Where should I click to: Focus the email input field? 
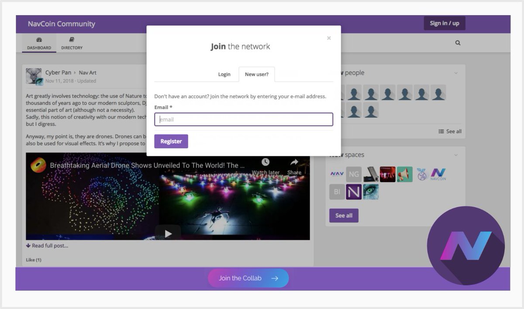(244, 119)
